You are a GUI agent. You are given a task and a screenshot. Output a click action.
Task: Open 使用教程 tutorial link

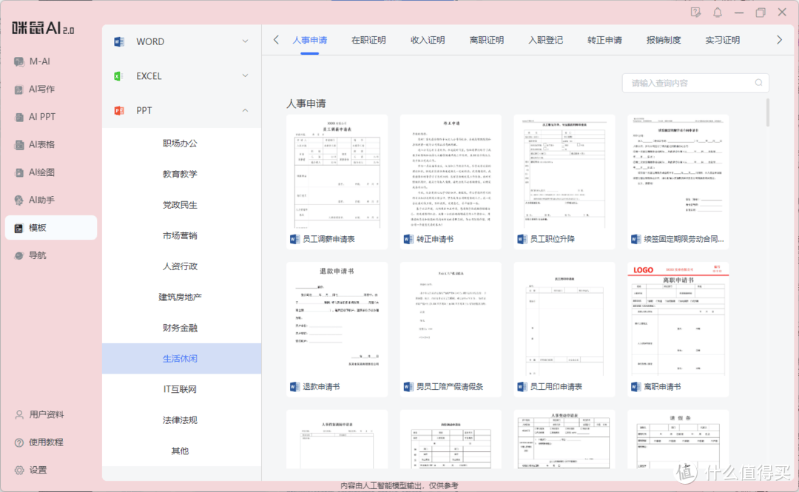click(x=45, y=442)
